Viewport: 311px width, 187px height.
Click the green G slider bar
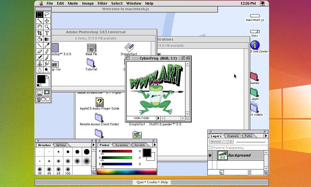pos(117,157)
